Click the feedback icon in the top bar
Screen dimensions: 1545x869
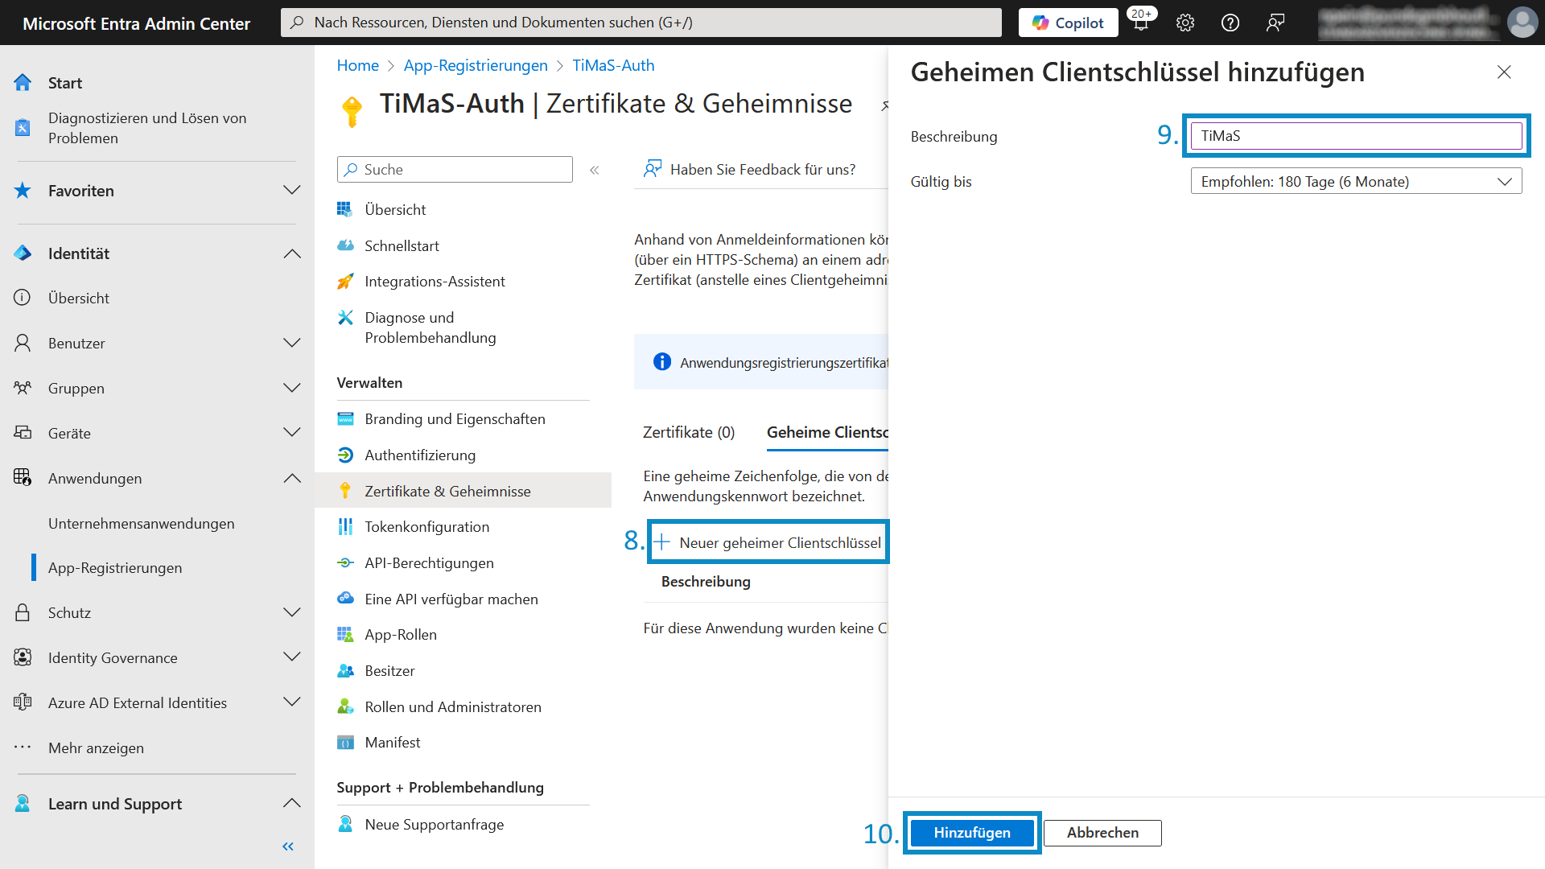point(1275,23)
